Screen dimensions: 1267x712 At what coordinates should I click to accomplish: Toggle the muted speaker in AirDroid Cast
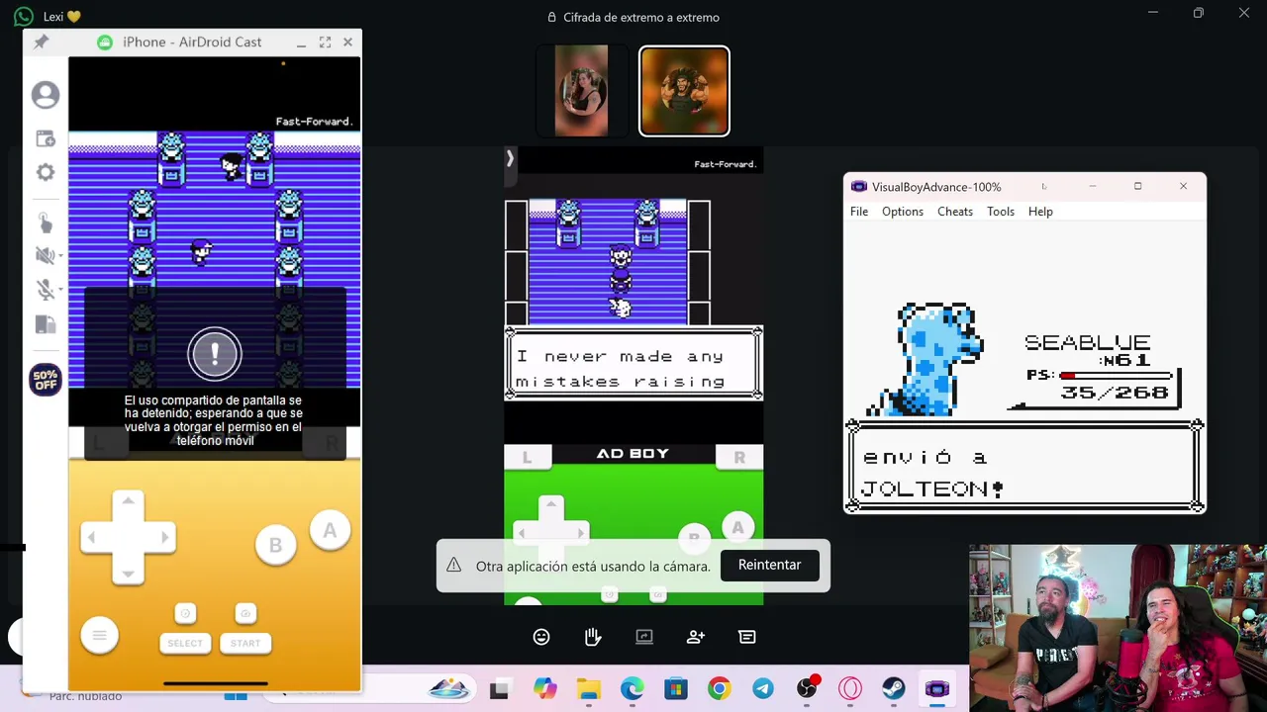coord(44,255)
